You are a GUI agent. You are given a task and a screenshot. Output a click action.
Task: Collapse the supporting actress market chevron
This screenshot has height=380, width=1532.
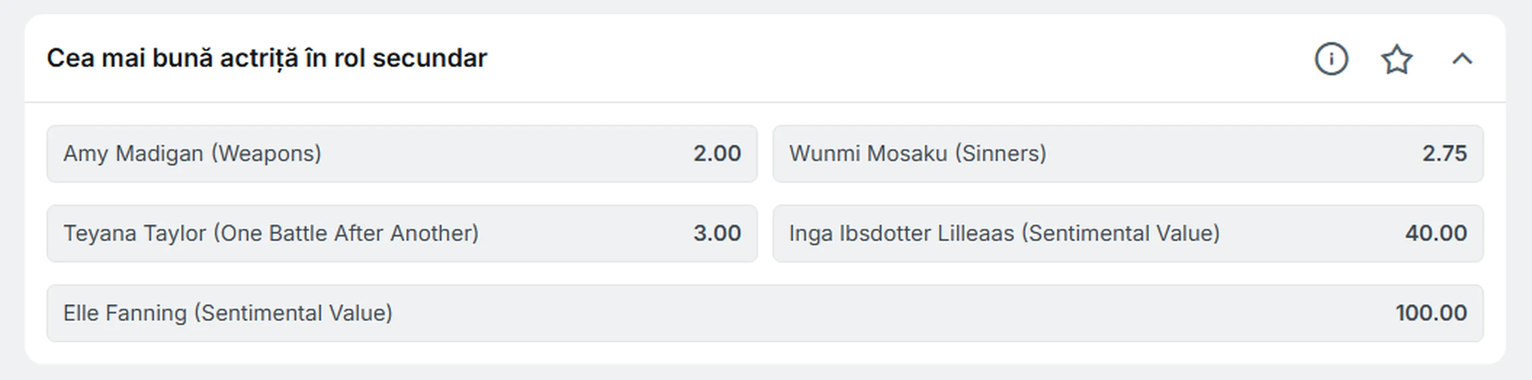click(x=1462, y=59)
